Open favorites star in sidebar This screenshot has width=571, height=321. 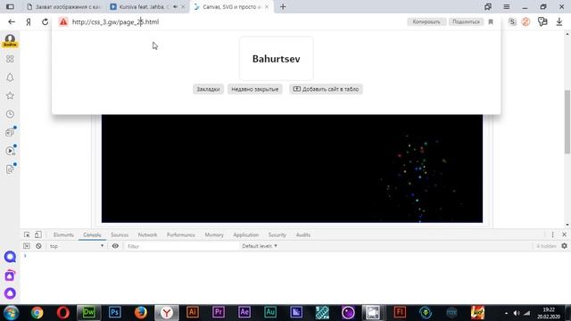pyautogui.click(x=10, y=95)
